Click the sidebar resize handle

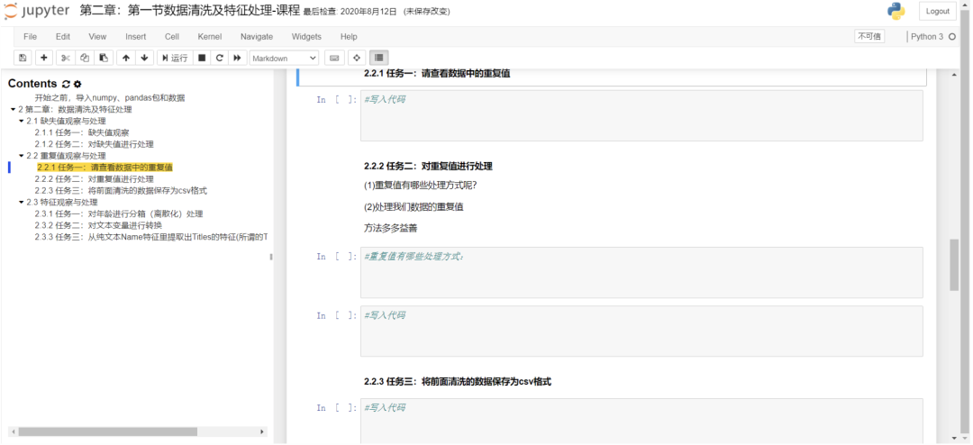point(271,257)
